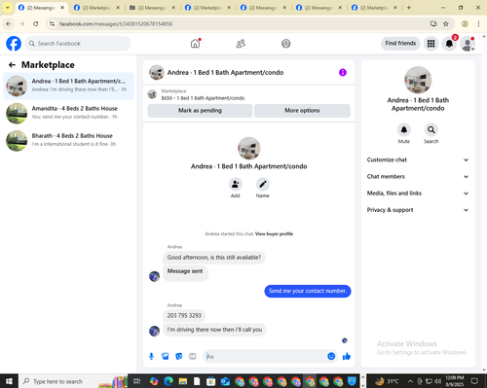Open Chrome three-dot menu
This screenshot has width=487, height=388.
tap(478, 23)
